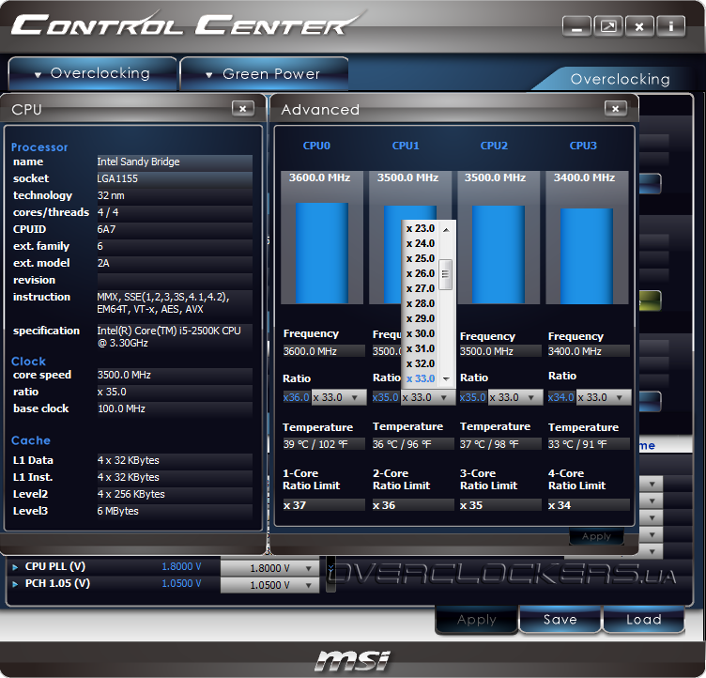Click the CPU3 x34.0 ratio value
The height and width of the screenshot is (678, 706).
pos(561,398)
